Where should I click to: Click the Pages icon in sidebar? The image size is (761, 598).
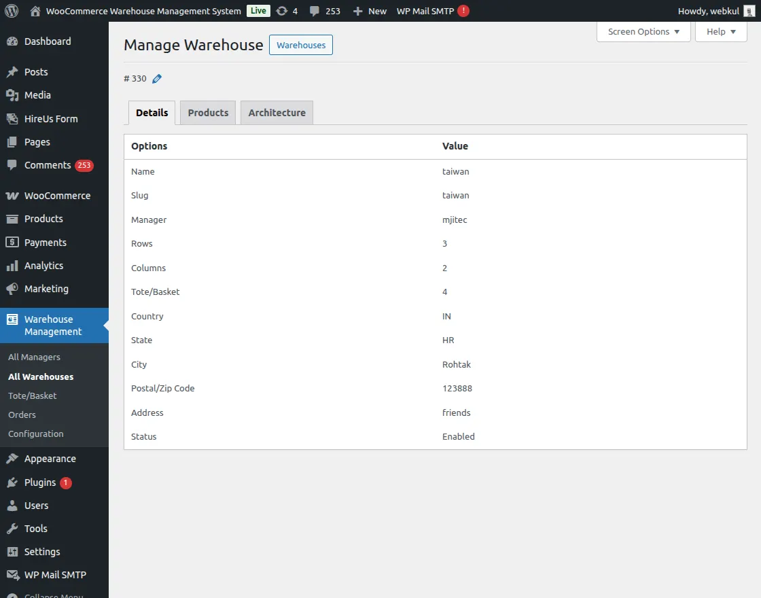coord(12,142)
